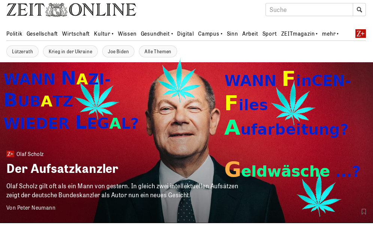Click the Alle Themen button

click(158, 51)
